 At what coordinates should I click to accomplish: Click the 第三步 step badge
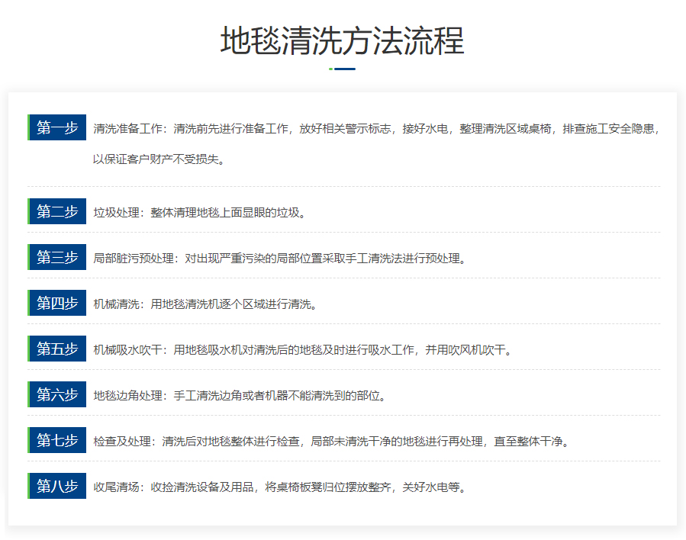(57, 258)
